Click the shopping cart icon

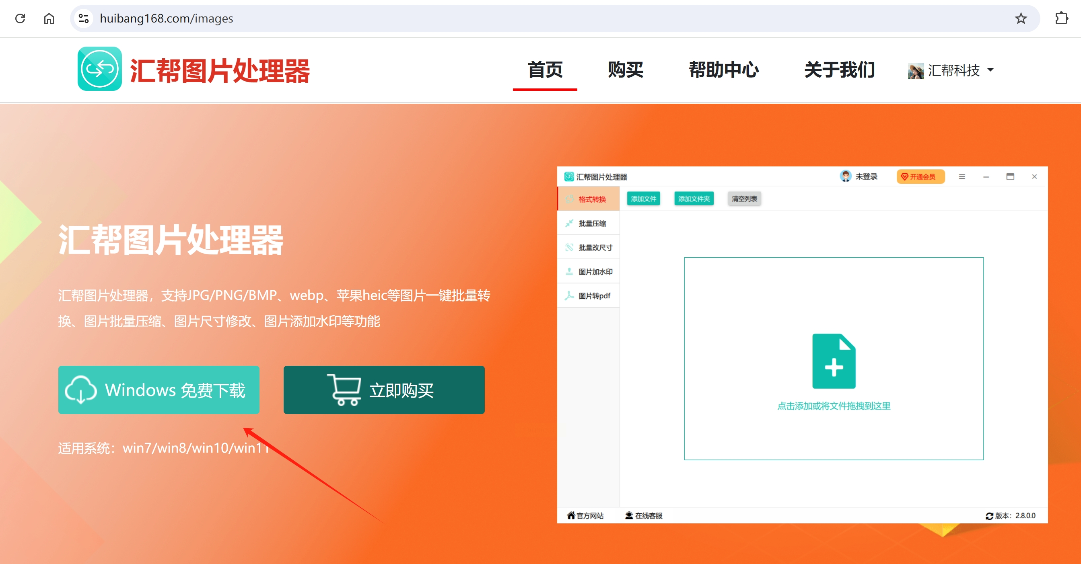point(344,390)
